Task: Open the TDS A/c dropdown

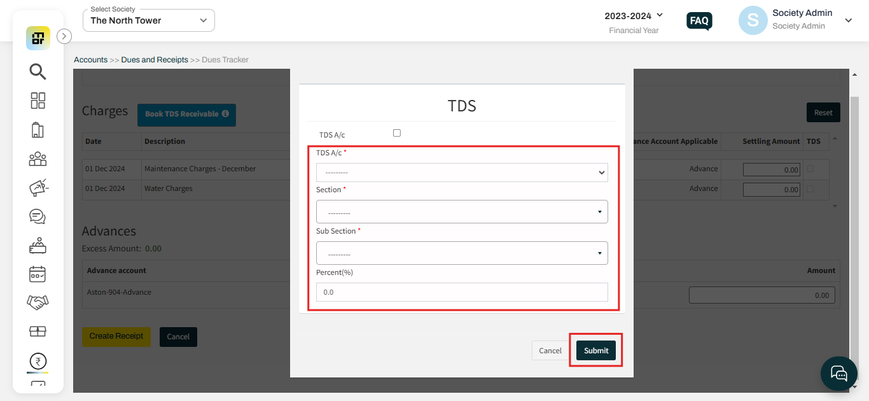Action: 462,172
